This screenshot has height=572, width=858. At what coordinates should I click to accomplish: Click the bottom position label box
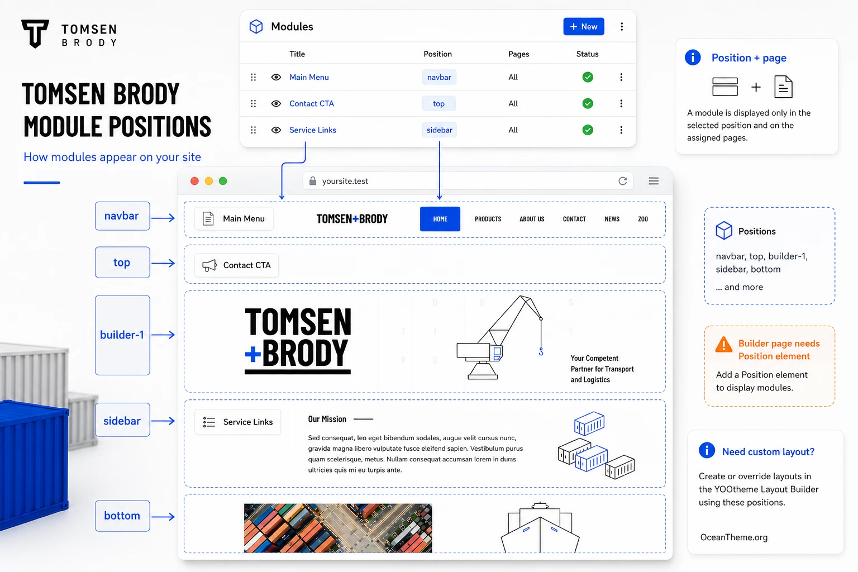pyautogui.click(x=122, y=516)
